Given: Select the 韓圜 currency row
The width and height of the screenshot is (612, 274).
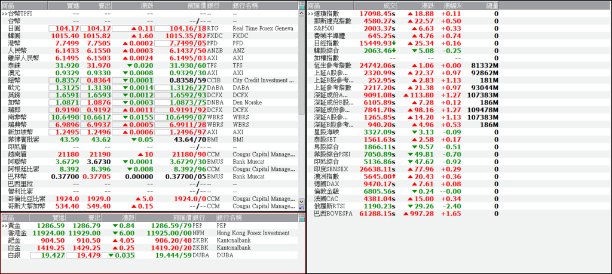Looking at the screenshot, I should (x=149, y=36).
